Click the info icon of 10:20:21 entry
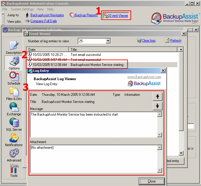Viewport: 201px width, 186px height. point(30,54)
